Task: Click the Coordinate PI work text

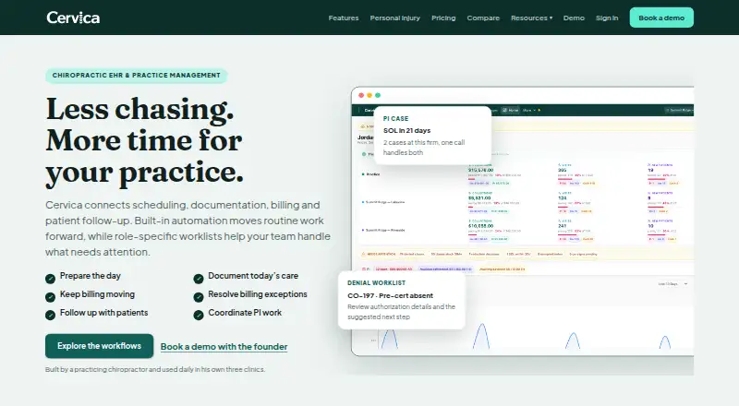Action: pyautogui.click(x=245, y=312)
